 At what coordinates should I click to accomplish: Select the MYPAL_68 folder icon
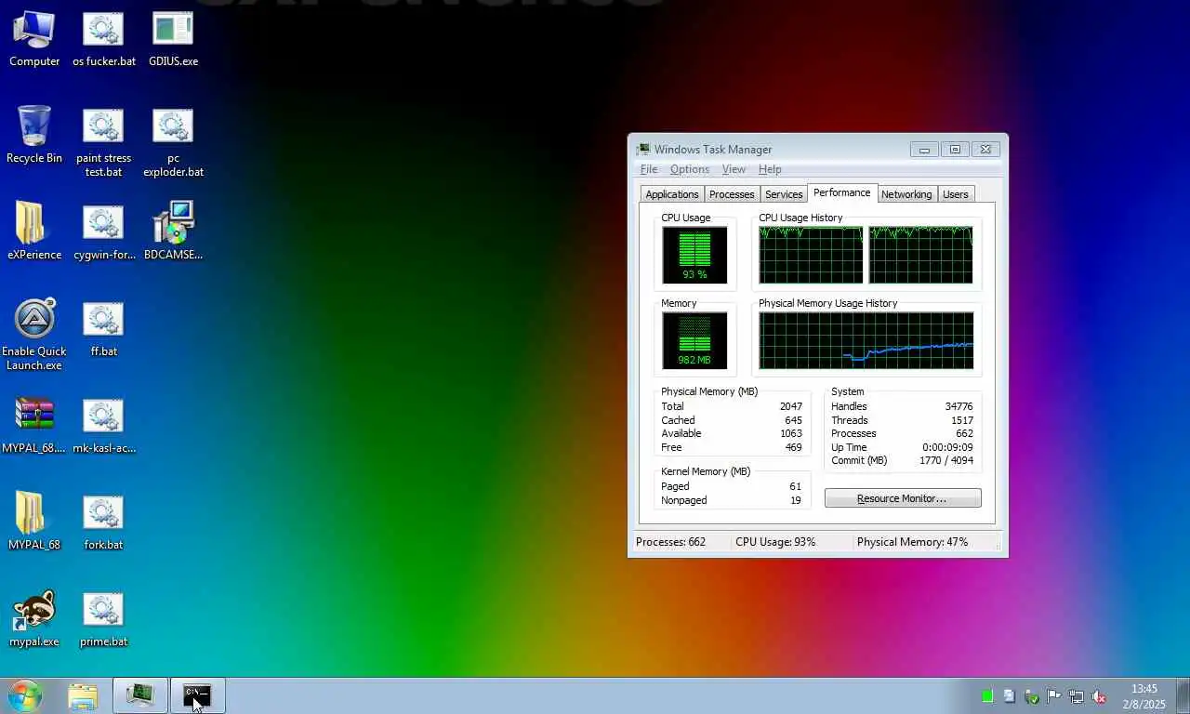(34, 522)
